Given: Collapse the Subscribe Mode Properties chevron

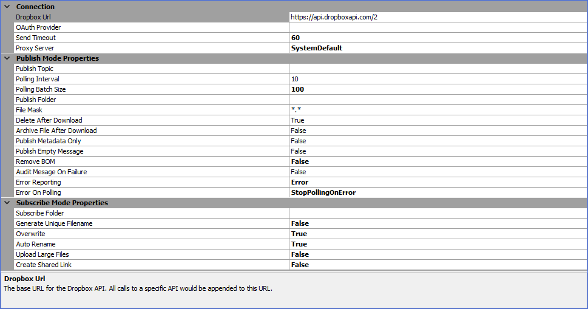Looking at the screenshot, I should (7, 203).
